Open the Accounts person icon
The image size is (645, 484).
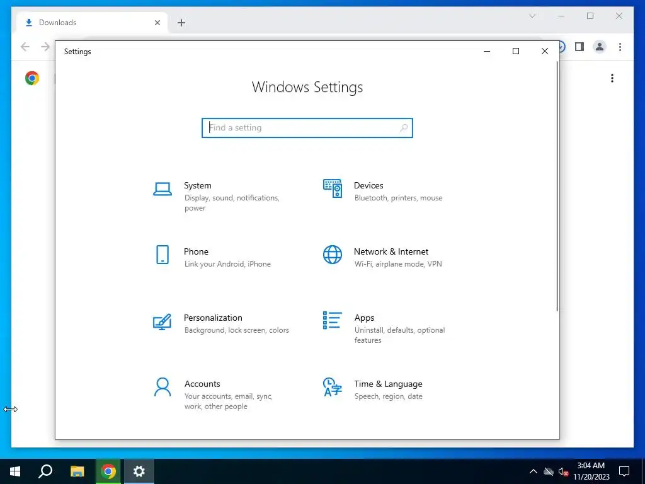click(163, 387)
